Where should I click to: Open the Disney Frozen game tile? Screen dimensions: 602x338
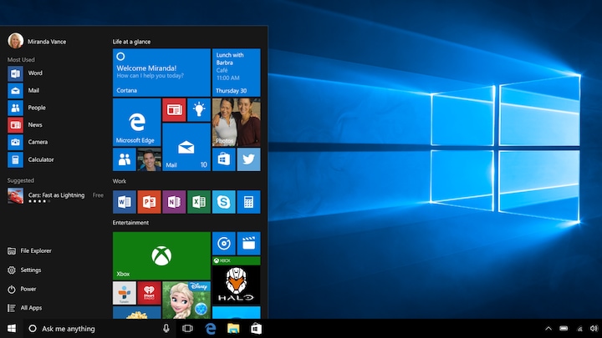186,300
